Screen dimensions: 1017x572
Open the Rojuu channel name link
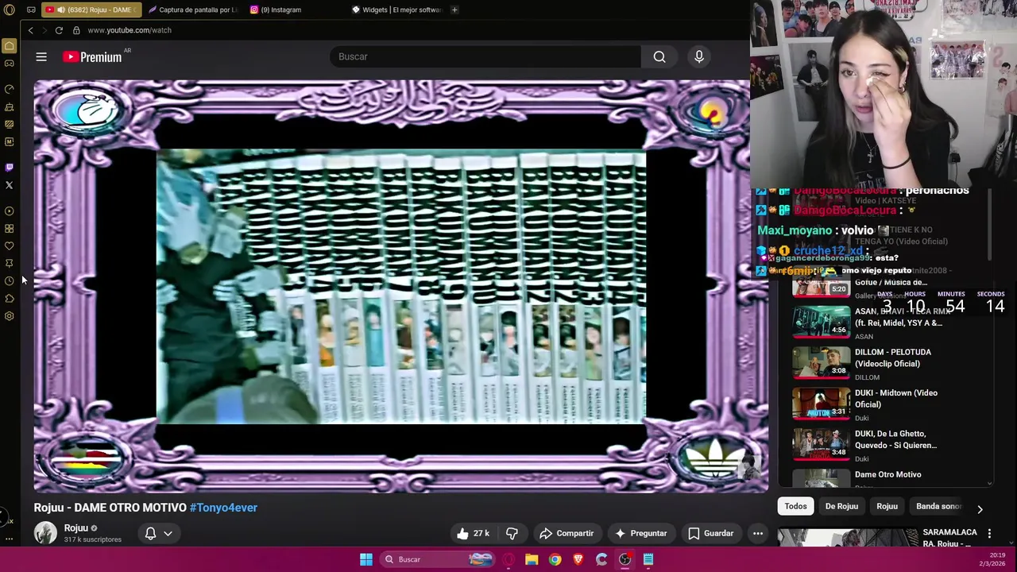click(x=75, y=528)
